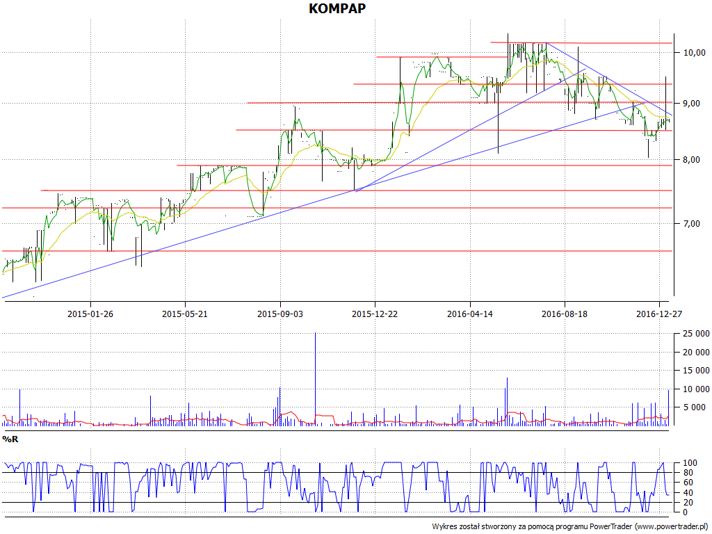The image size is (712, 534).
Task: Click the 7,00 price axis label
Action: pos(690,223)
